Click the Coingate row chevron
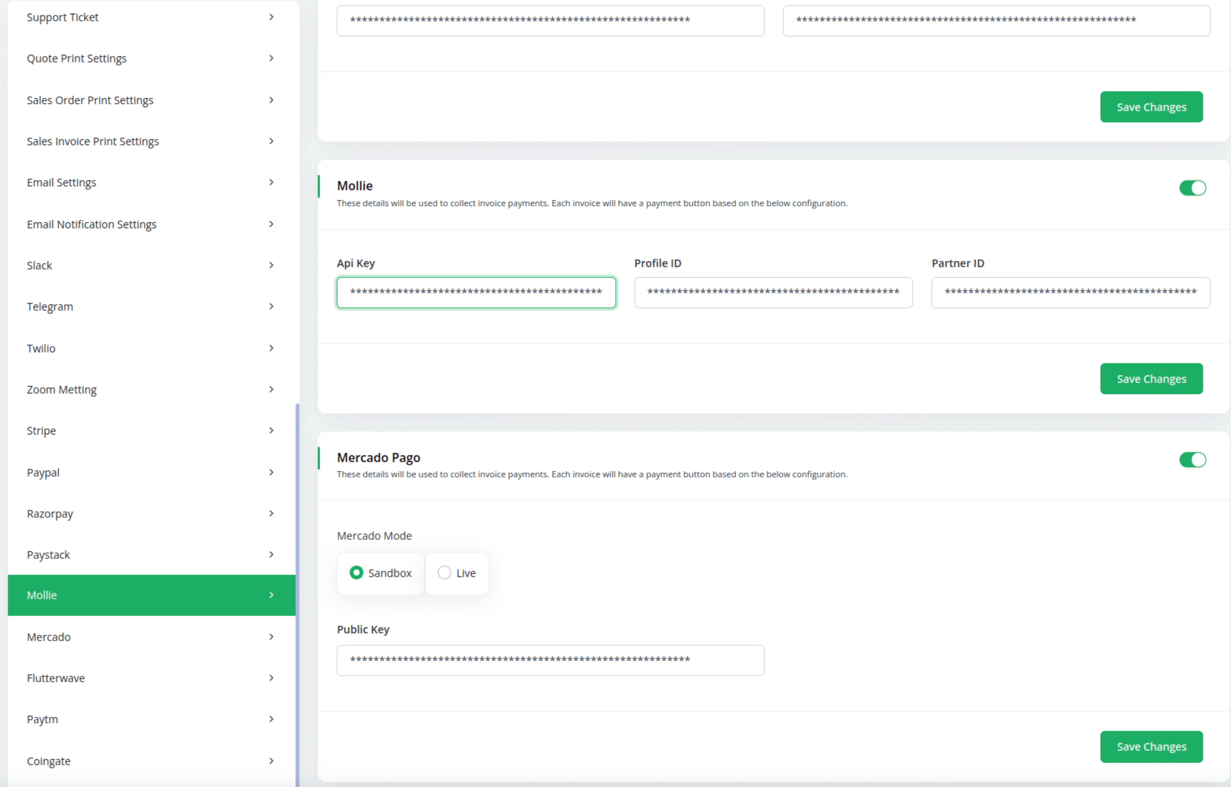The width and height of the screenshot is (1231, 787). (x=271, y=761)
